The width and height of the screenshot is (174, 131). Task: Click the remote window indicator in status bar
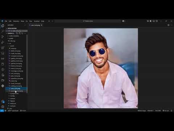2,111
